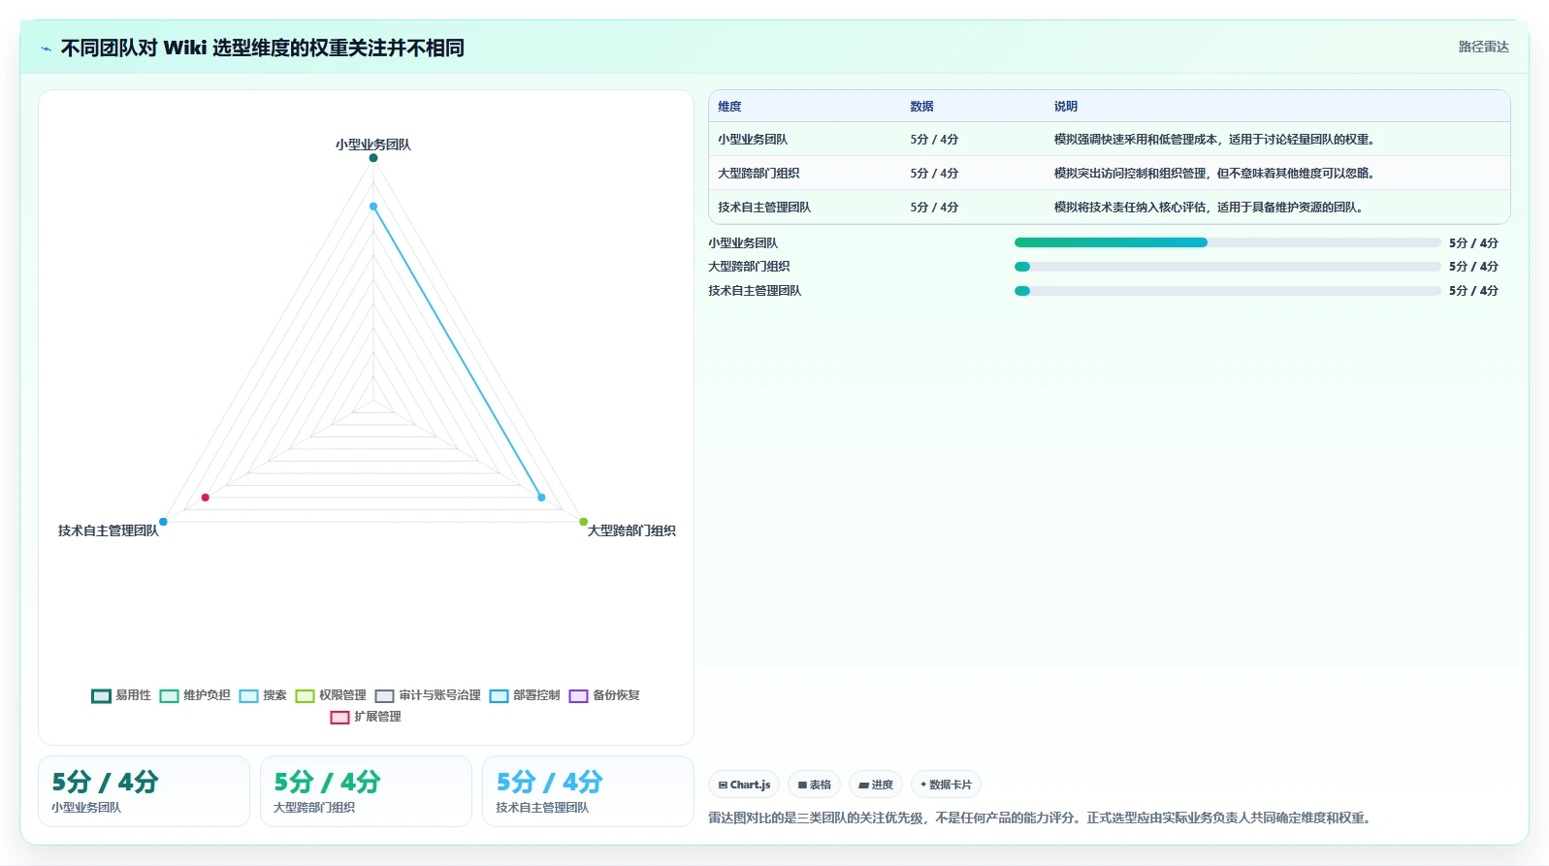Click the 表格 tag chip
This screenshot has height=866, width=1549.
pos(814,785)
